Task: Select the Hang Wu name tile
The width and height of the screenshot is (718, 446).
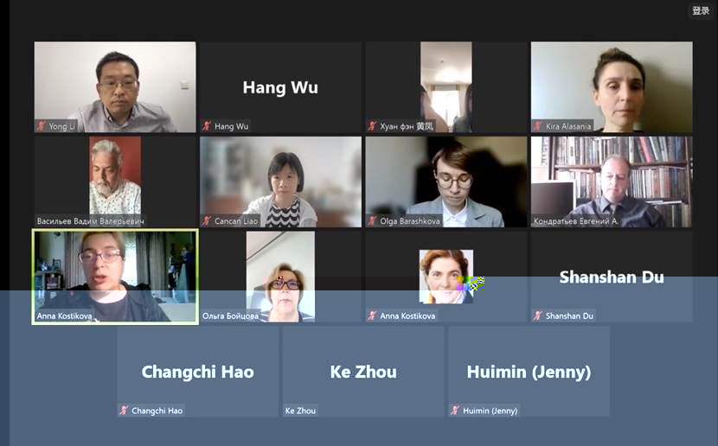Action: [280, 87]
